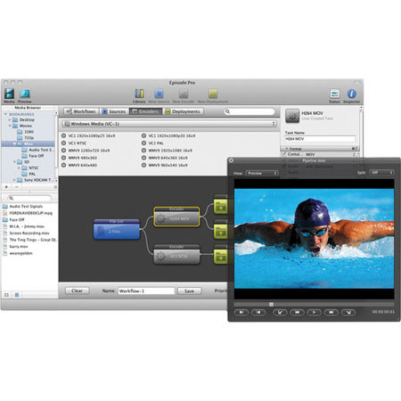Screen dimensions: 401x401
Task: Expand the Sony XDCAM folder
Action: tap(14, 180)
